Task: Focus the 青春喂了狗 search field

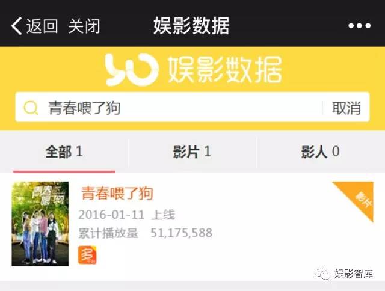Action: coord(168,107)
